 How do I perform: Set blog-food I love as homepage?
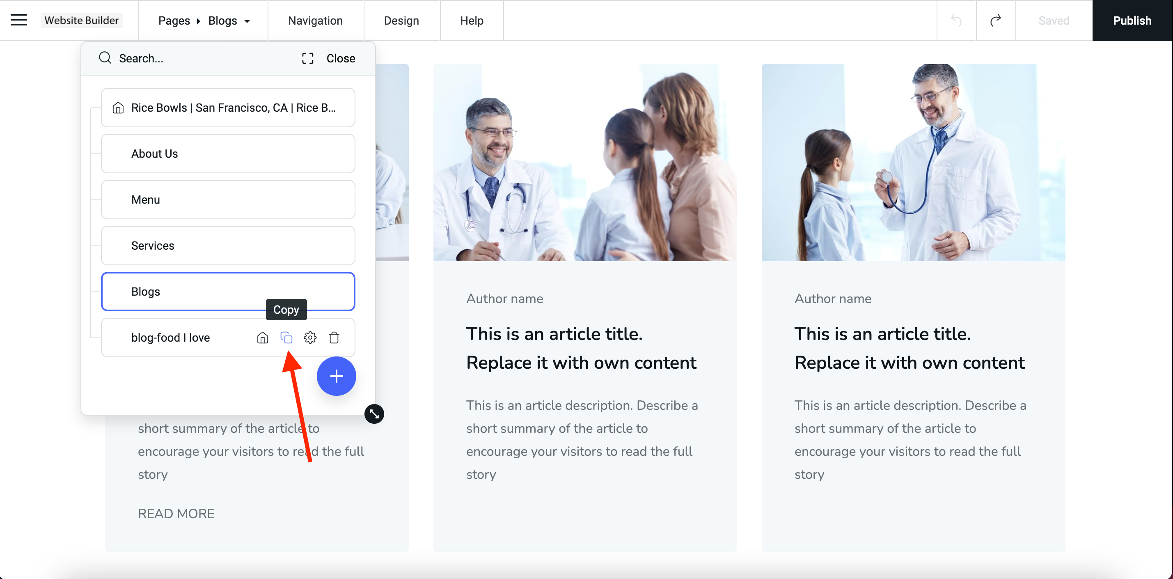(x=262, y=338)
